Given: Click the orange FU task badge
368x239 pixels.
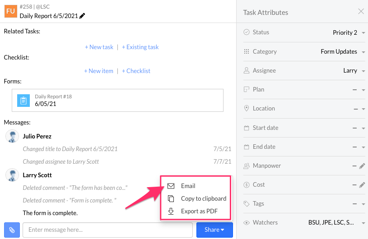Looking at the screenshot, I should tap(11, 11).
